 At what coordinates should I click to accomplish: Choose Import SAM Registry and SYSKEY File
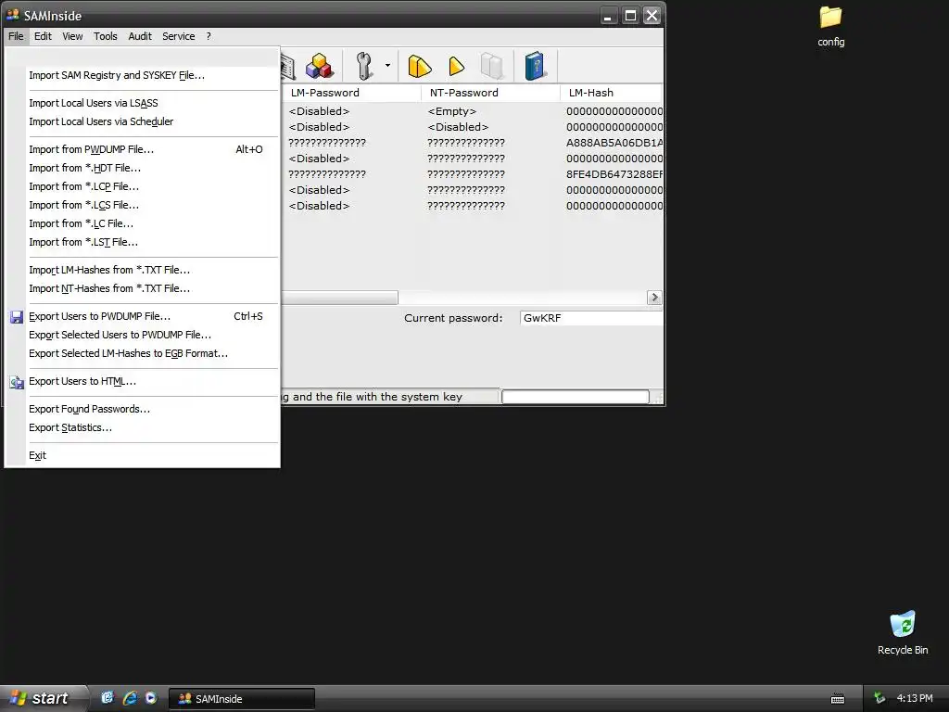click(x=142, y=75)
